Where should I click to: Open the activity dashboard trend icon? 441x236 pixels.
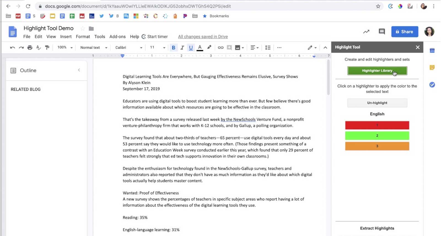click(x=366, y=32)
